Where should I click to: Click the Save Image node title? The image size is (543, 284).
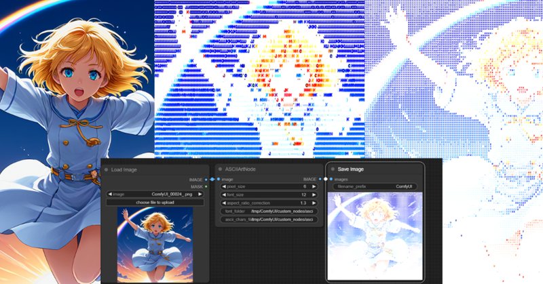[x=350, y=169]
